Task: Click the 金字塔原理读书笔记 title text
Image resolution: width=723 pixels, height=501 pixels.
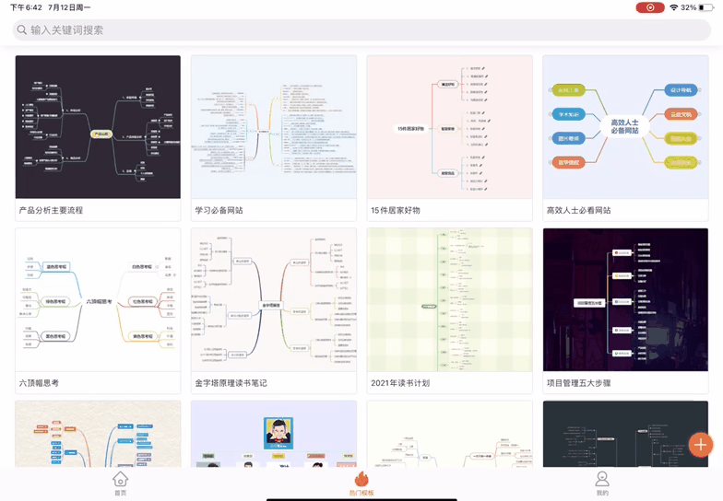Action: click(x=231, y=383)
